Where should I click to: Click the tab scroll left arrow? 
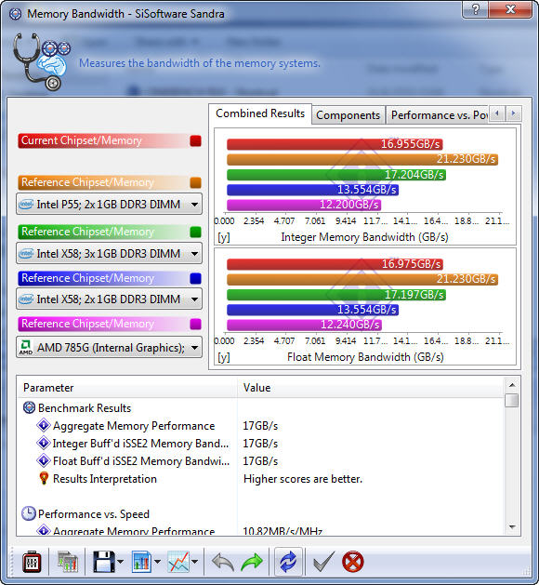pos(497,113)
